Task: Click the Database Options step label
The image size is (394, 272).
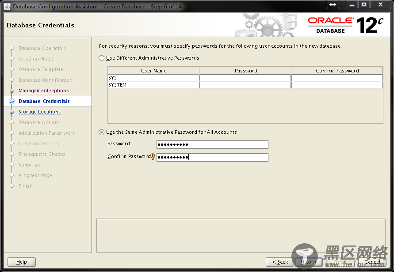Action: [39, 122]
